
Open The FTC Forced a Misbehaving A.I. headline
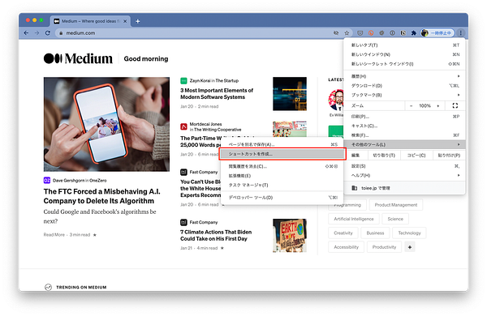[x=102, y=196]
